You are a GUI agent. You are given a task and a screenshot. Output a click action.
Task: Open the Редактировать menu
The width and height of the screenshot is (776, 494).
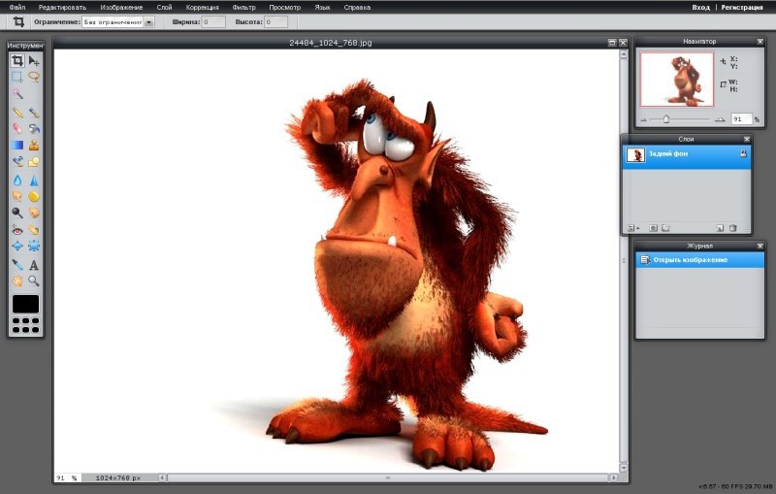62,8
